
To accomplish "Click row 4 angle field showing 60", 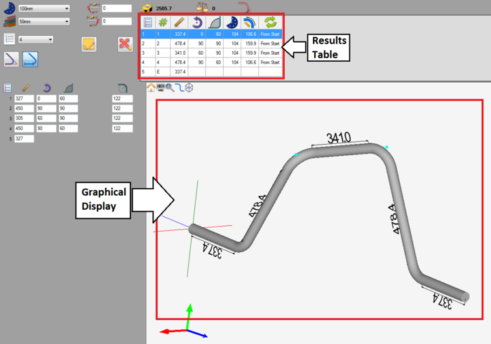I will tap(68, 128).
